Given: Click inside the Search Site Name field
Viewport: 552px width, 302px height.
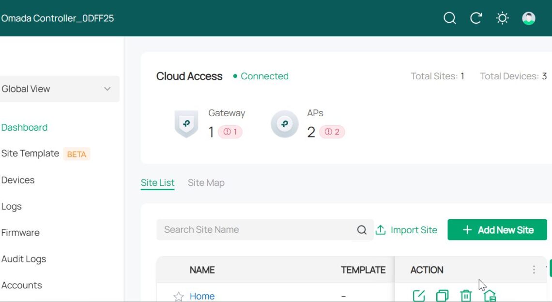Looking at the screenshot, I should tap(252, 229).
